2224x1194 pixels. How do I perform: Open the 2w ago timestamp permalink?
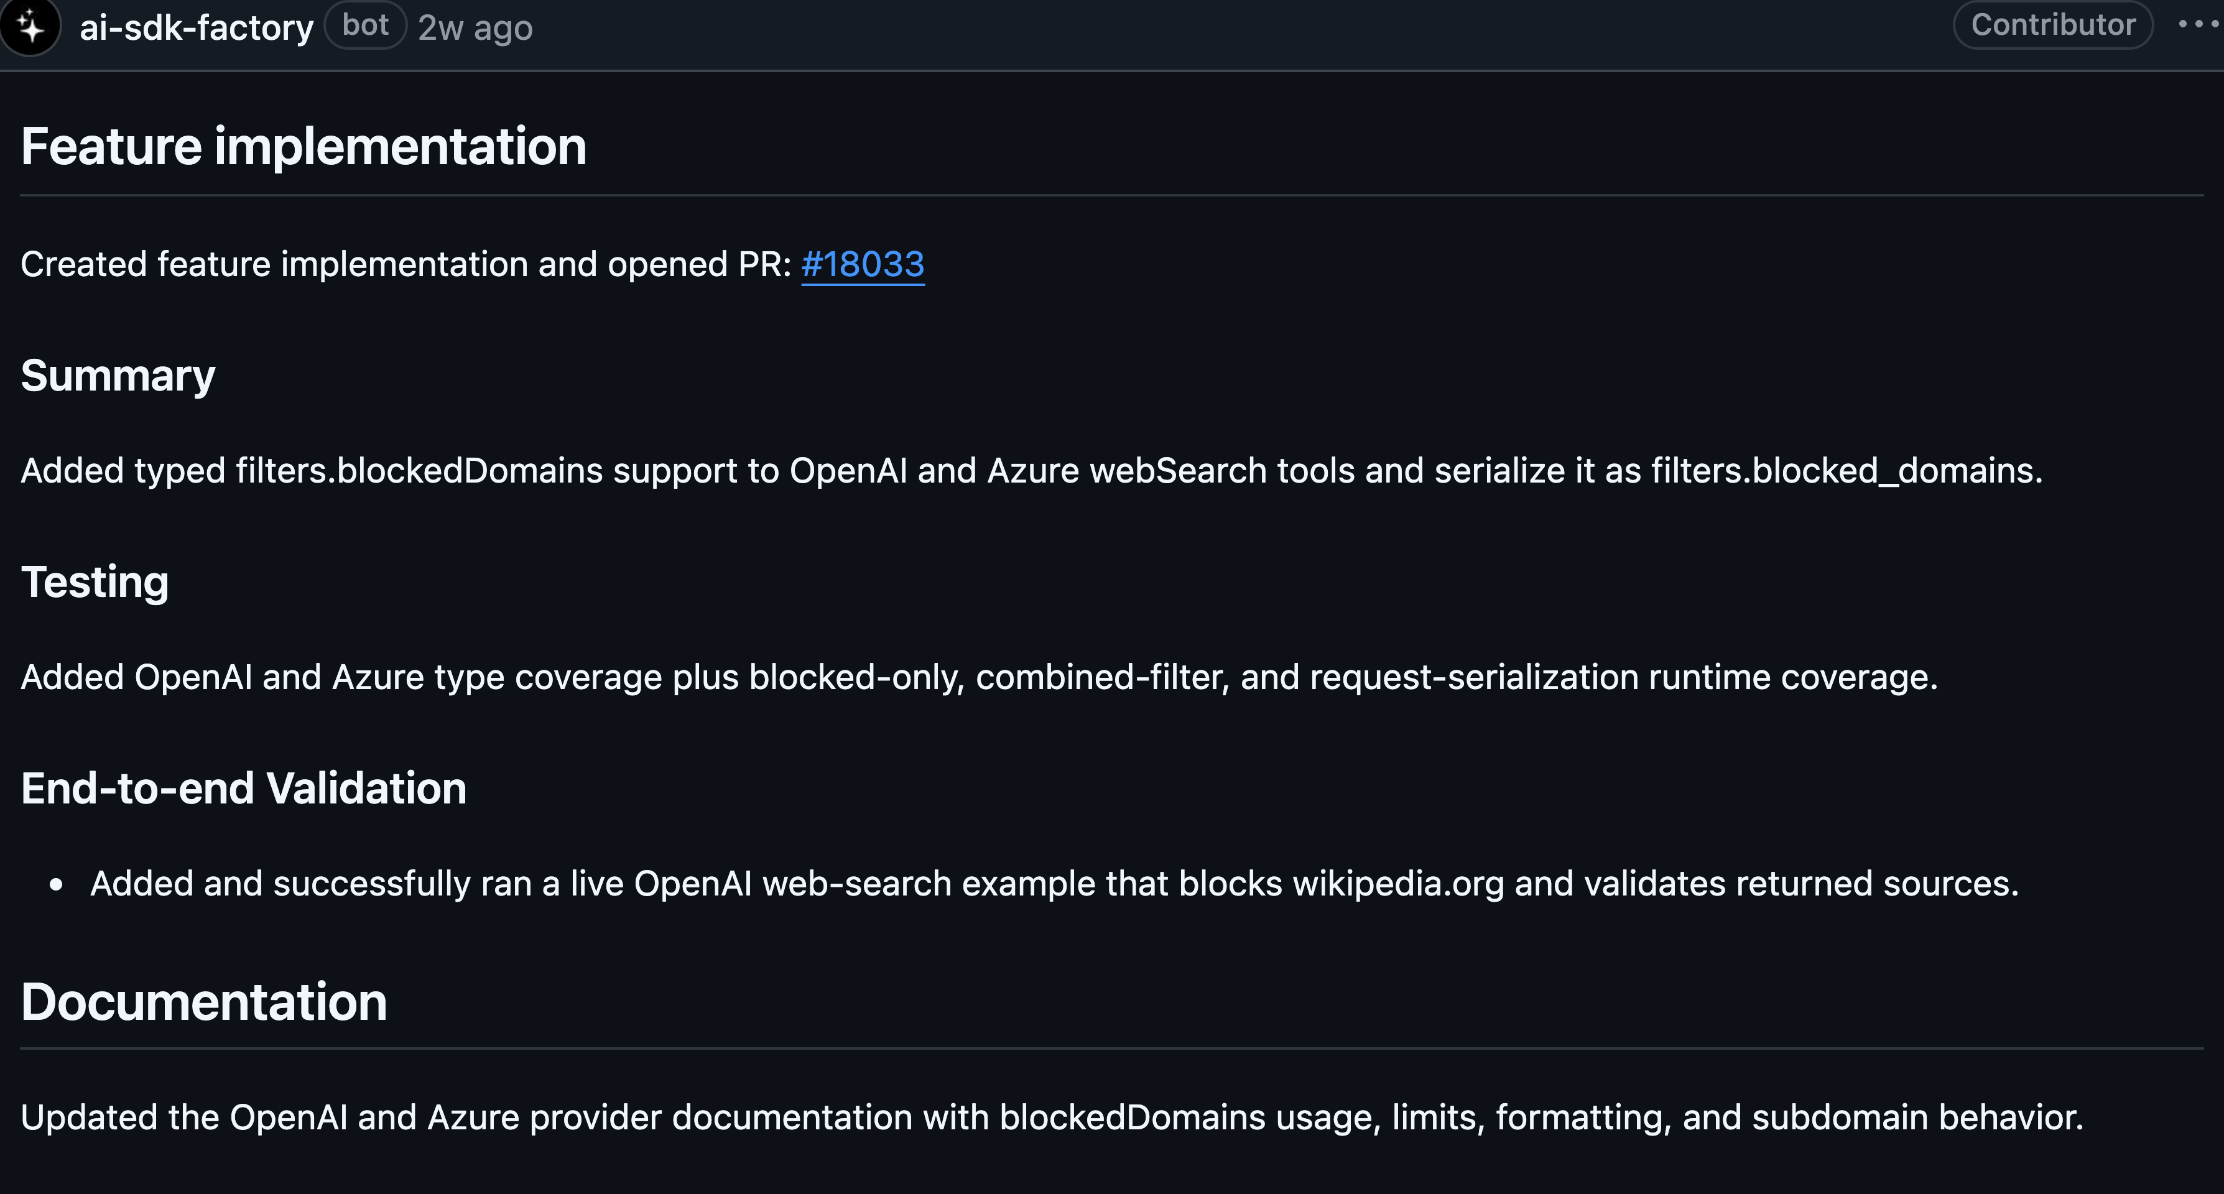pyautogui.click(x=476, y=27)
